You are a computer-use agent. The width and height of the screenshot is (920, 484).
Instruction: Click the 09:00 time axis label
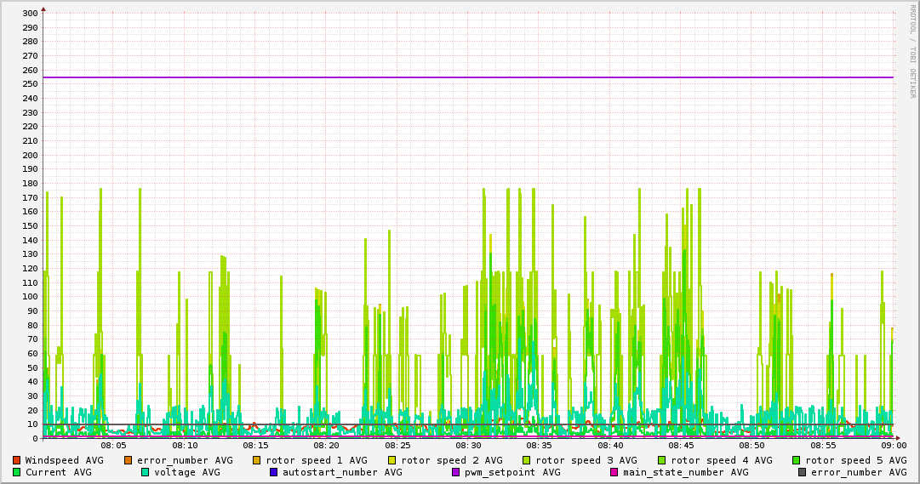(x=893, y=445)
